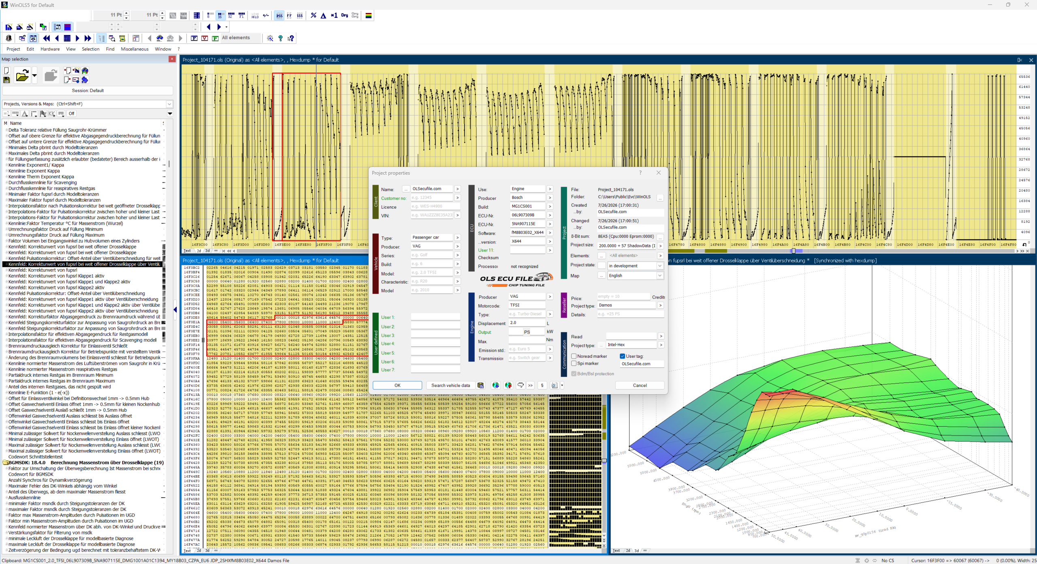The image size is (1037, 564).
Task: Open the Project menu
Action: pyautogui.click(x=13, y=49)
